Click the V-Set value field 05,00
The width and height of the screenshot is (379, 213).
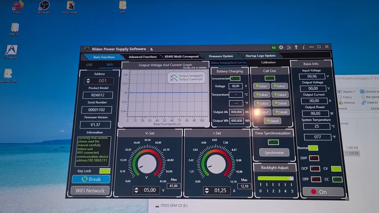click(x=150, y=190)
